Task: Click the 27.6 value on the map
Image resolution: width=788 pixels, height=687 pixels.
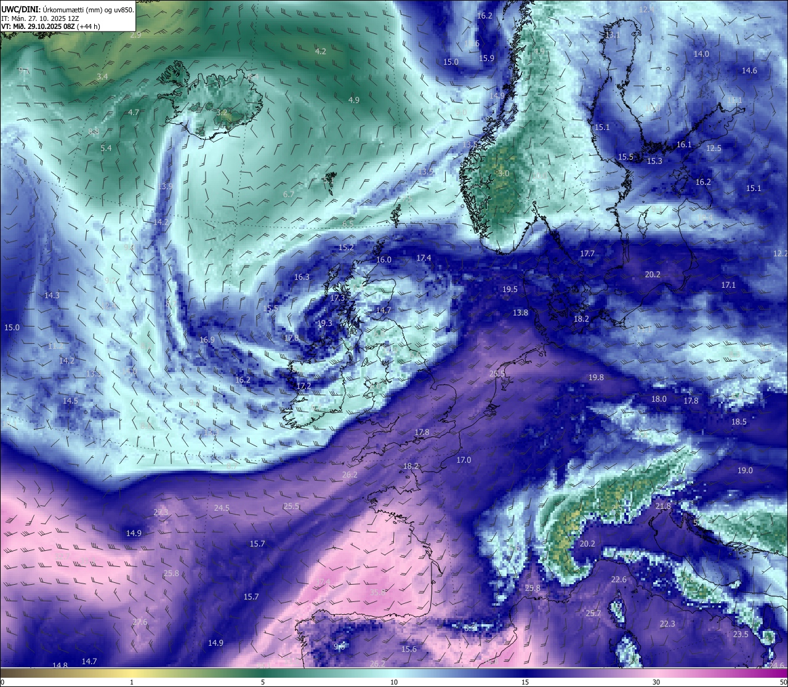Action: pyautogui.click(x=140, y=622)
